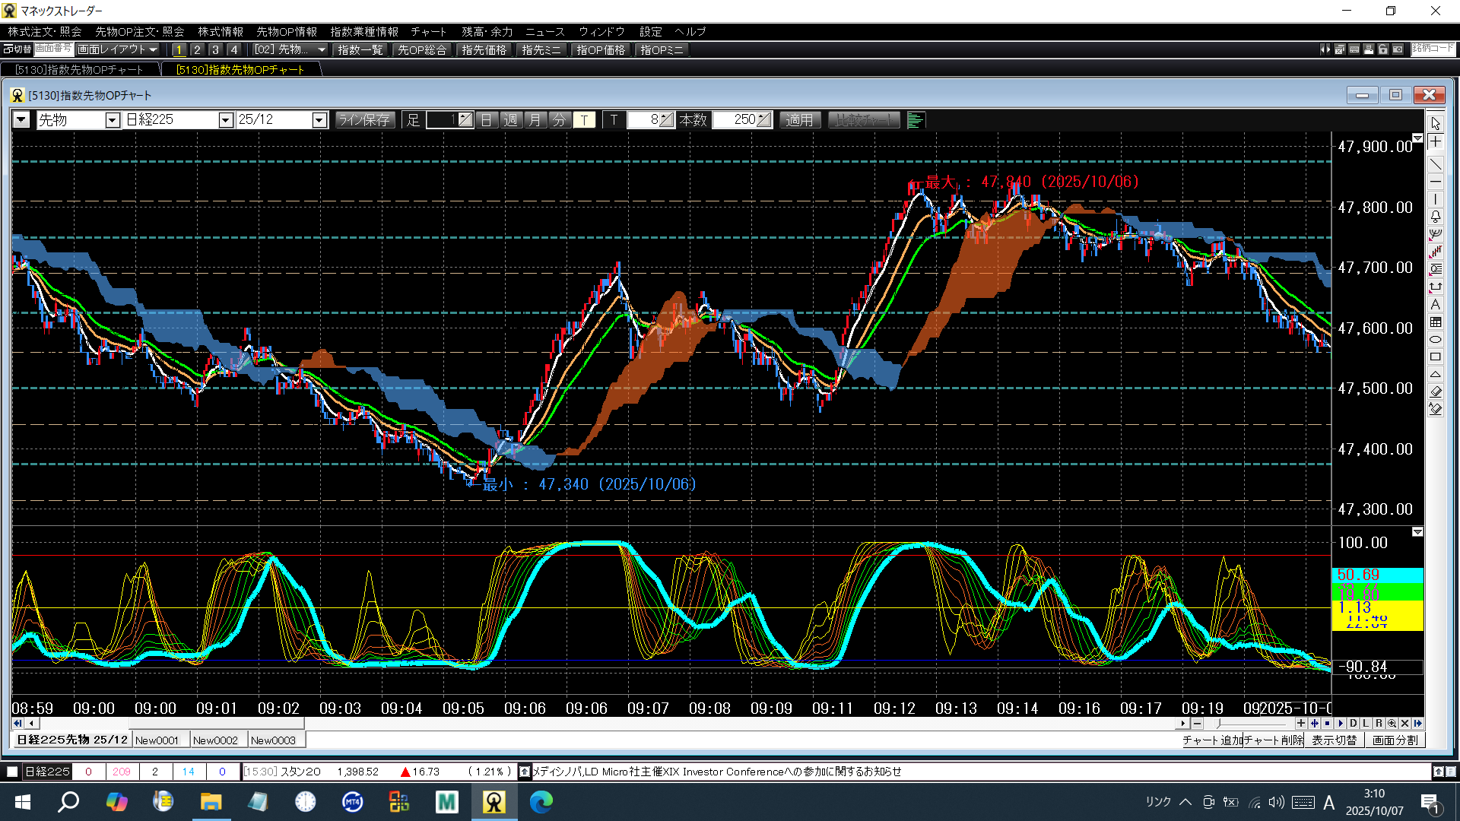Select the Fibonacci fan drawing tool
Screen dimensions: 1460x821
click(x=1435, y=234)
